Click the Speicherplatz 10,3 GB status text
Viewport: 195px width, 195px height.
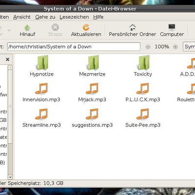pyautogui.click(x=32, y=183)
